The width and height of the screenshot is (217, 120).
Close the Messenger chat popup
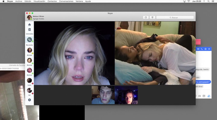[x=209, y=49]
